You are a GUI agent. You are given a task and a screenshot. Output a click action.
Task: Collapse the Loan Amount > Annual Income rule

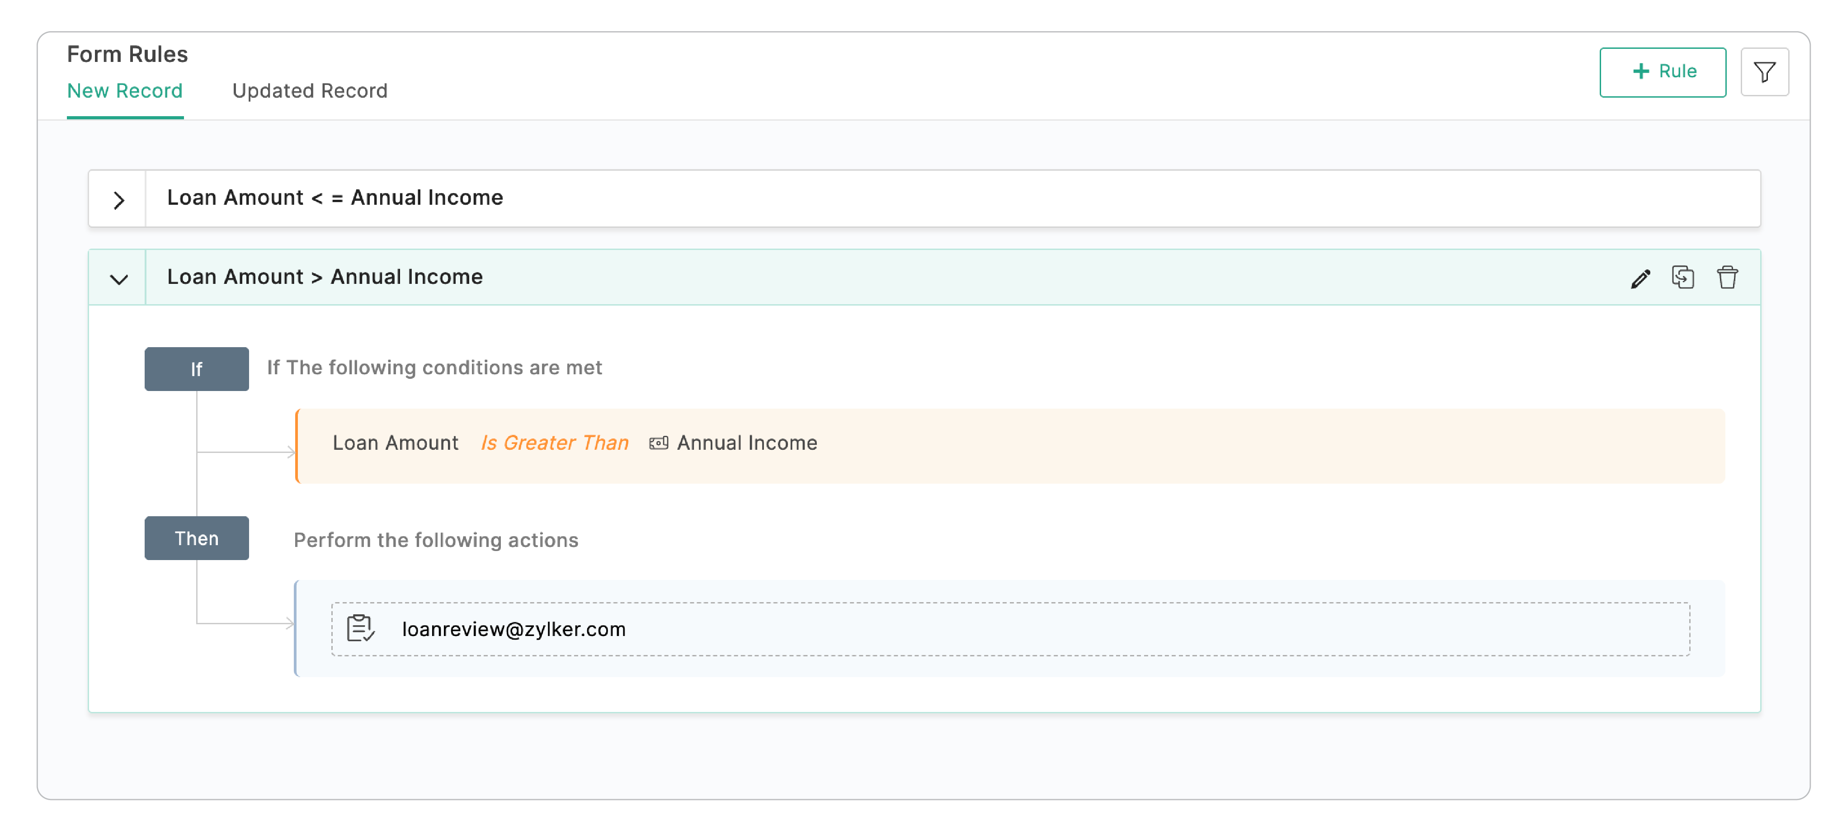tap(119, 279)
